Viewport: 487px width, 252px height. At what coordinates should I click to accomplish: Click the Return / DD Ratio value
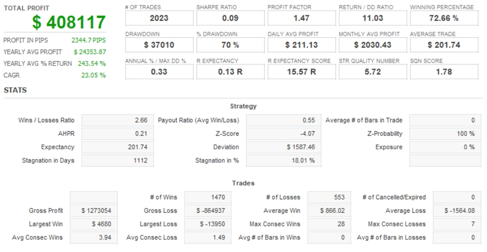point(373,18)
